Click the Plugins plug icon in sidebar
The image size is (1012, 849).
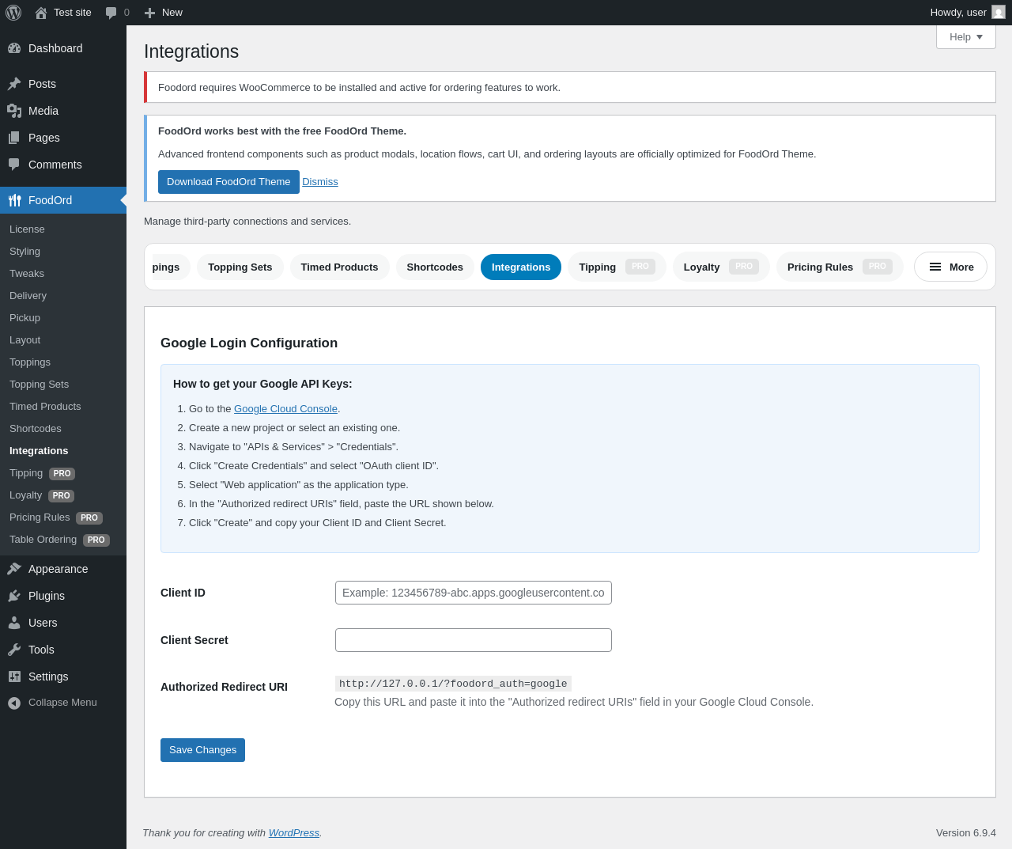click(14, 596)
